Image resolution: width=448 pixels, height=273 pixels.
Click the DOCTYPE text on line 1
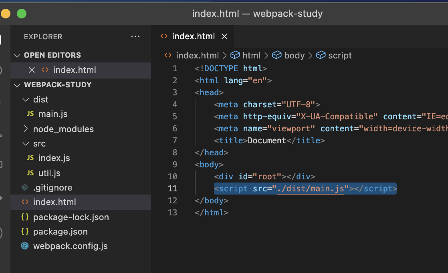(x=221, y=69)
